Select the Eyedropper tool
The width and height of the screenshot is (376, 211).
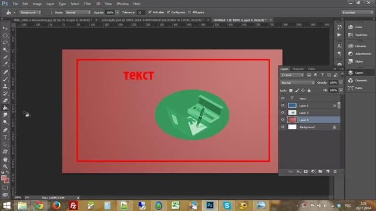(5, 64)
